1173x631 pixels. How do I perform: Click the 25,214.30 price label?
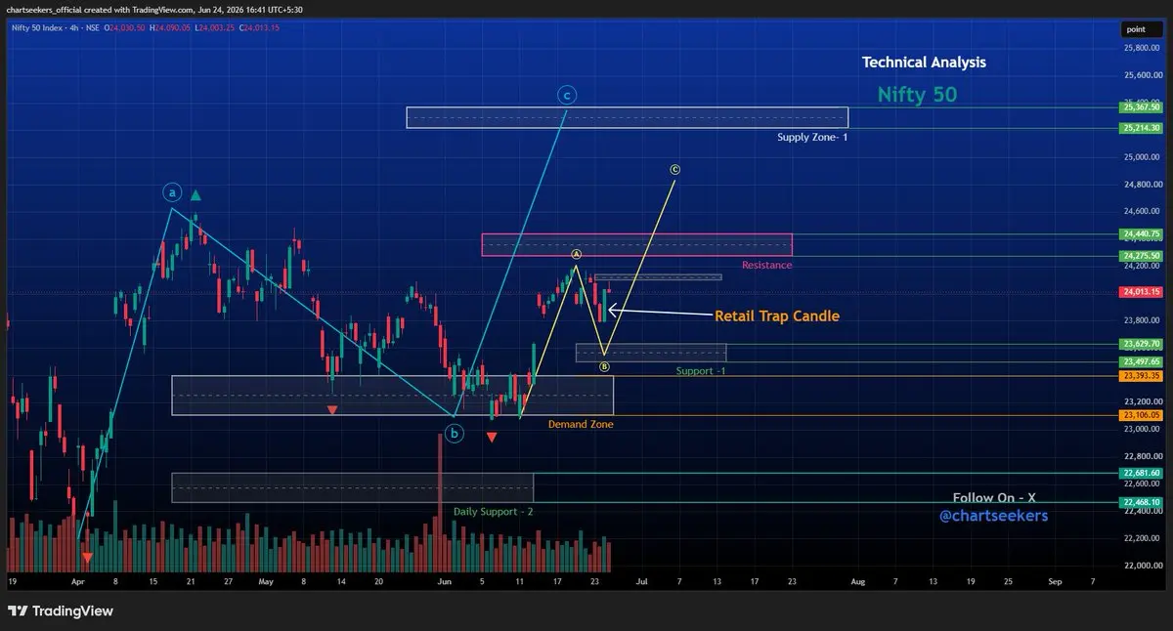(1142, 128)
